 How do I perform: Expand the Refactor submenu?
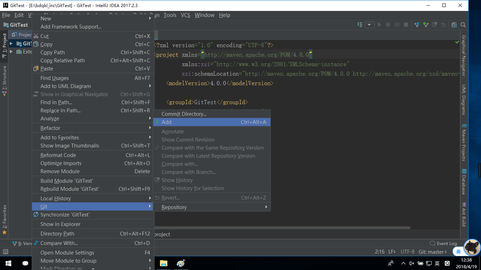coord(93,128)
